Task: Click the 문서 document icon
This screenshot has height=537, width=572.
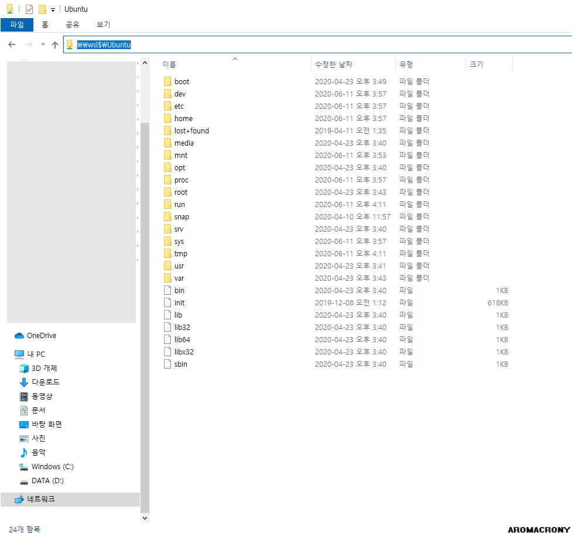Action: 24,411
